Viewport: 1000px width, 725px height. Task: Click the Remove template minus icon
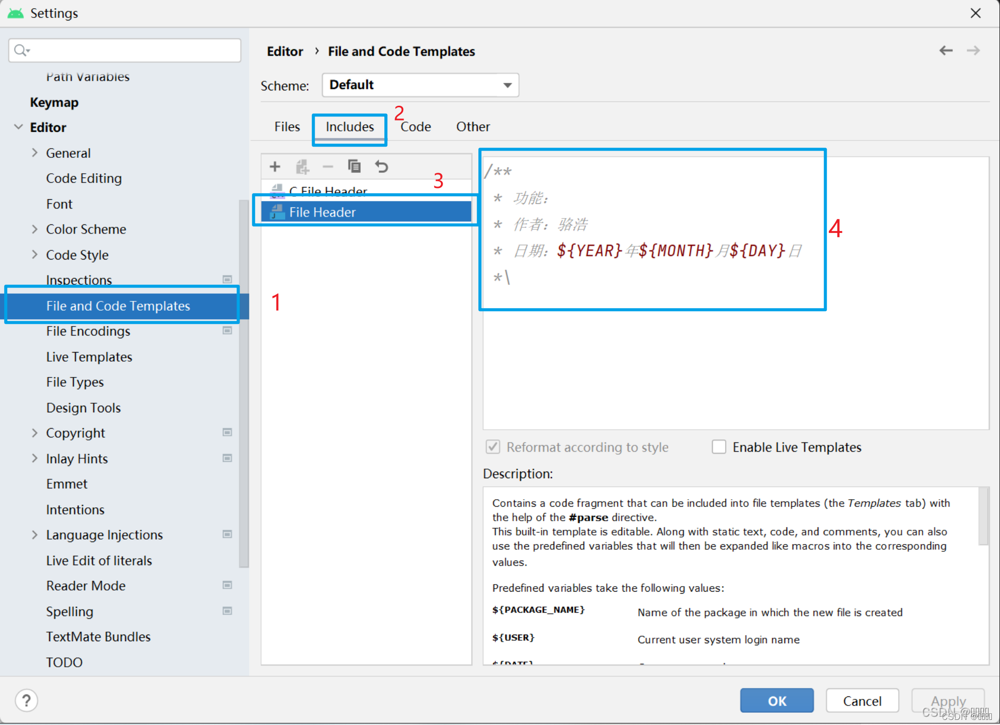(328, 167)
